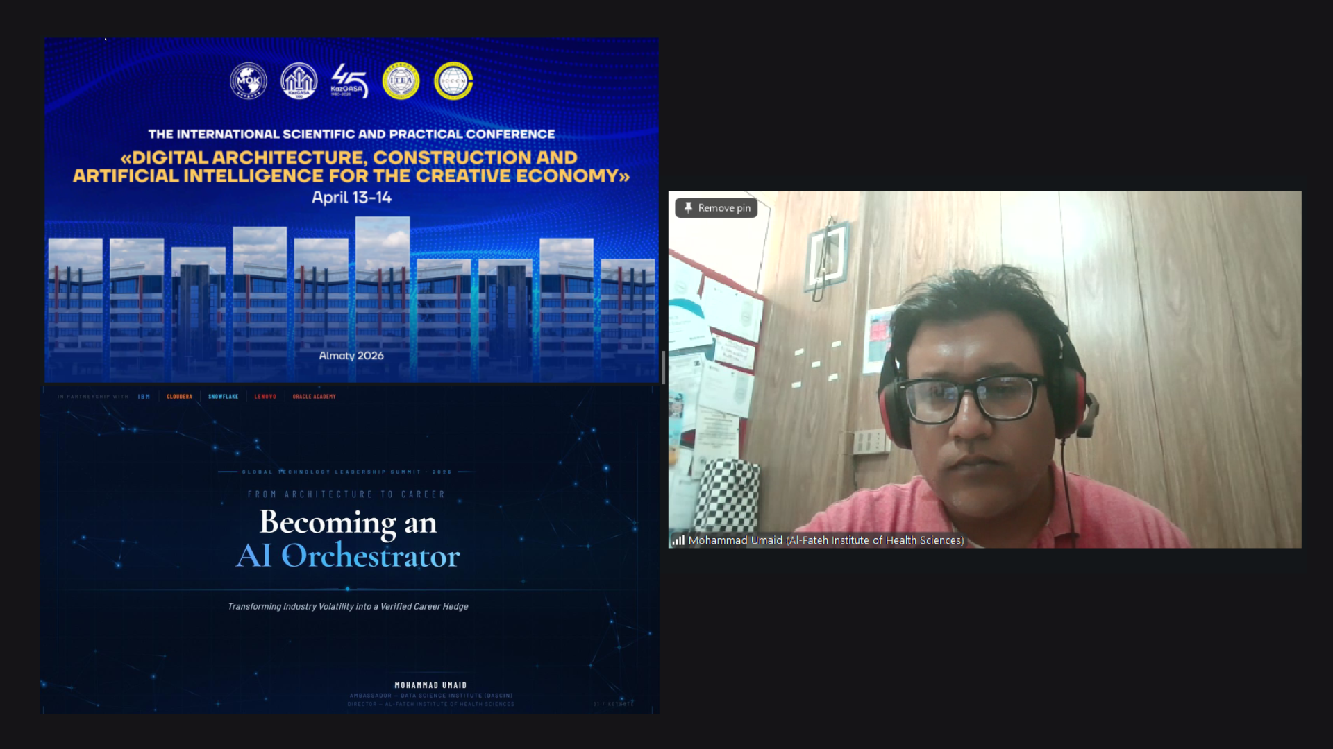Image resolution: width=1333 pixels, height=749 pixels.
Task: Click the pushpin icon beside Remove pin
Action: 688,207
